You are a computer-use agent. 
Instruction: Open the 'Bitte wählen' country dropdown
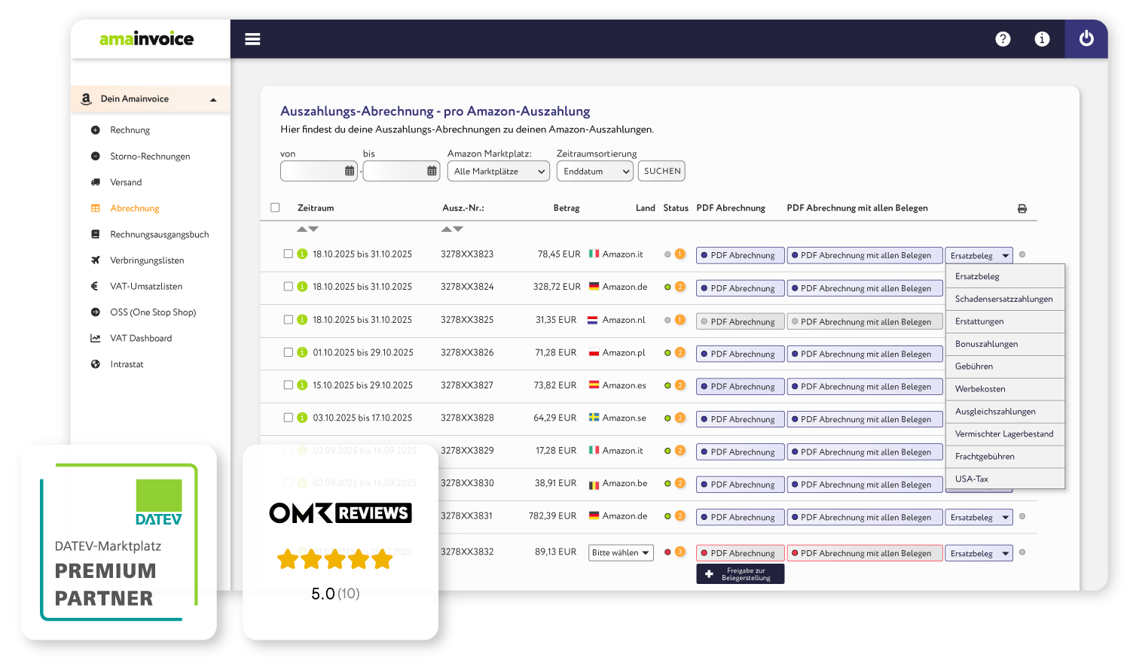point(621,553)
